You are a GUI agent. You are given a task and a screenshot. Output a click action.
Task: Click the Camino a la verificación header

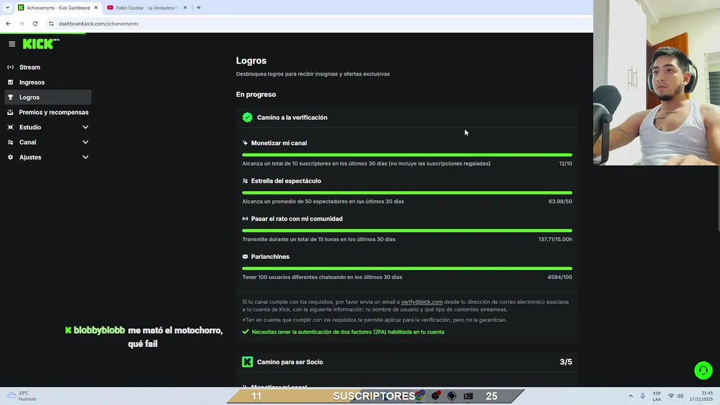[407, 118]
